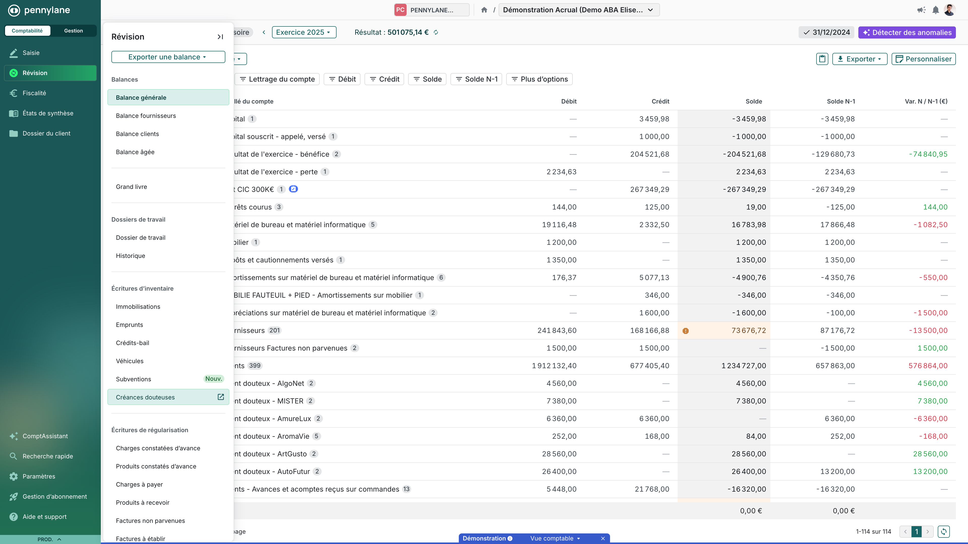Click the megaphone announcements icon
This screenshot has width=968, height=544.
click(x=921, y=10)
